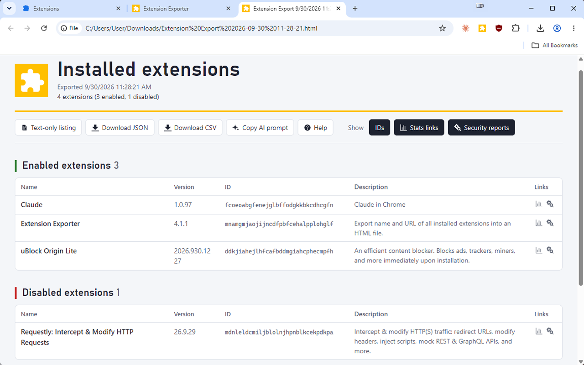584x365 pixels.
Task: Open the Help button
Action: (x=316, y=128)
